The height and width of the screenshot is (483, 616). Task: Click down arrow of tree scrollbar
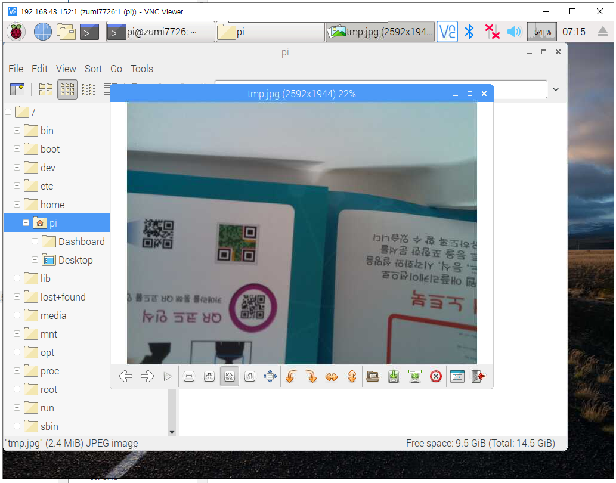172,432
